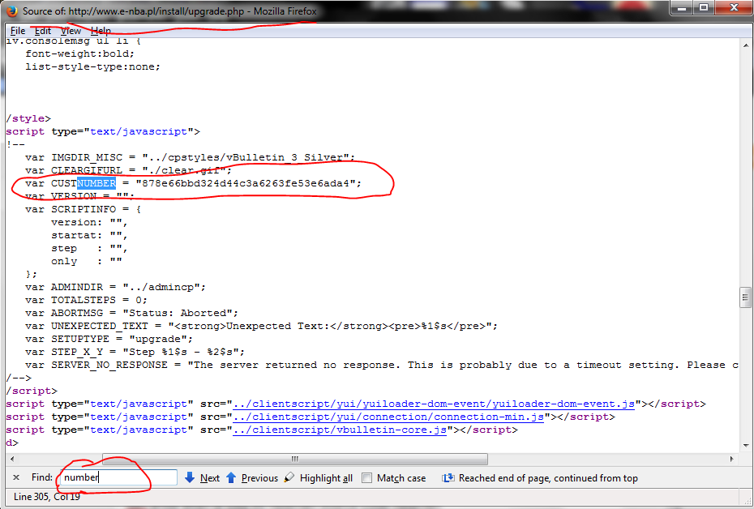Open the View menu

[x=71, y=31]
